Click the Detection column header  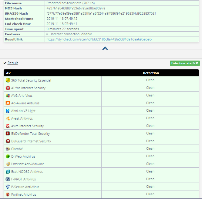pyautogui.click(x=151, y=73)
